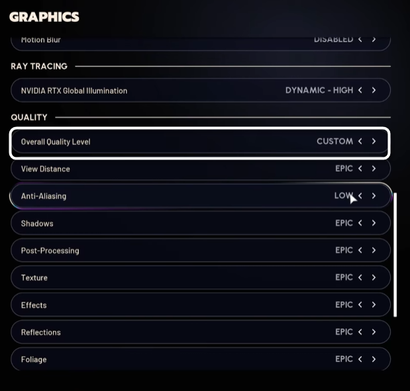
Task: Change Reflections with the right arrow
Action: 374,332
